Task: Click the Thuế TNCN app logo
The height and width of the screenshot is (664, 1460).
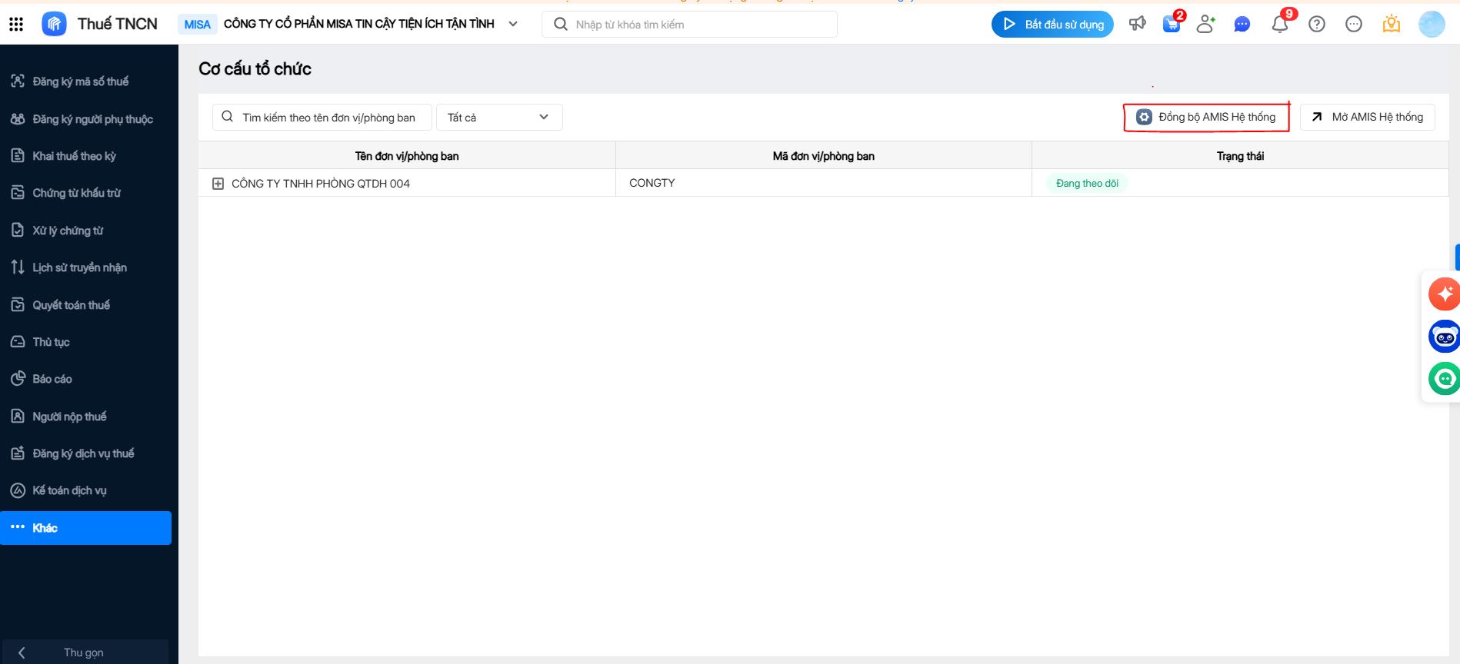Action: click(x=54, y=25)
